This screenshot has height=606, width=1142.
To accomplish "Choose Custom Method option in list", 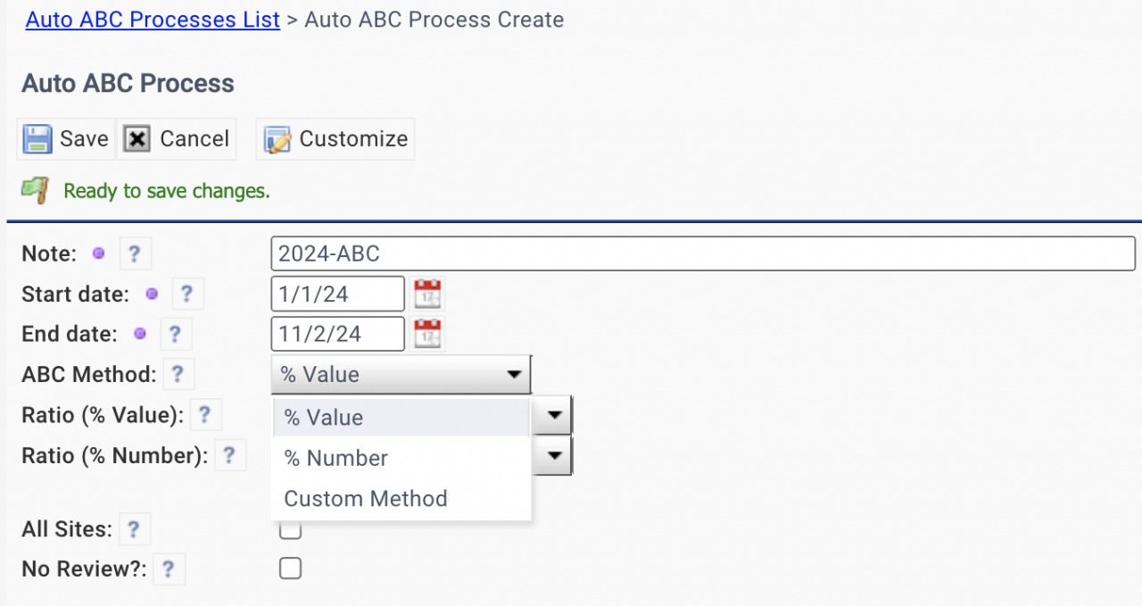I will tap(365, 499).
